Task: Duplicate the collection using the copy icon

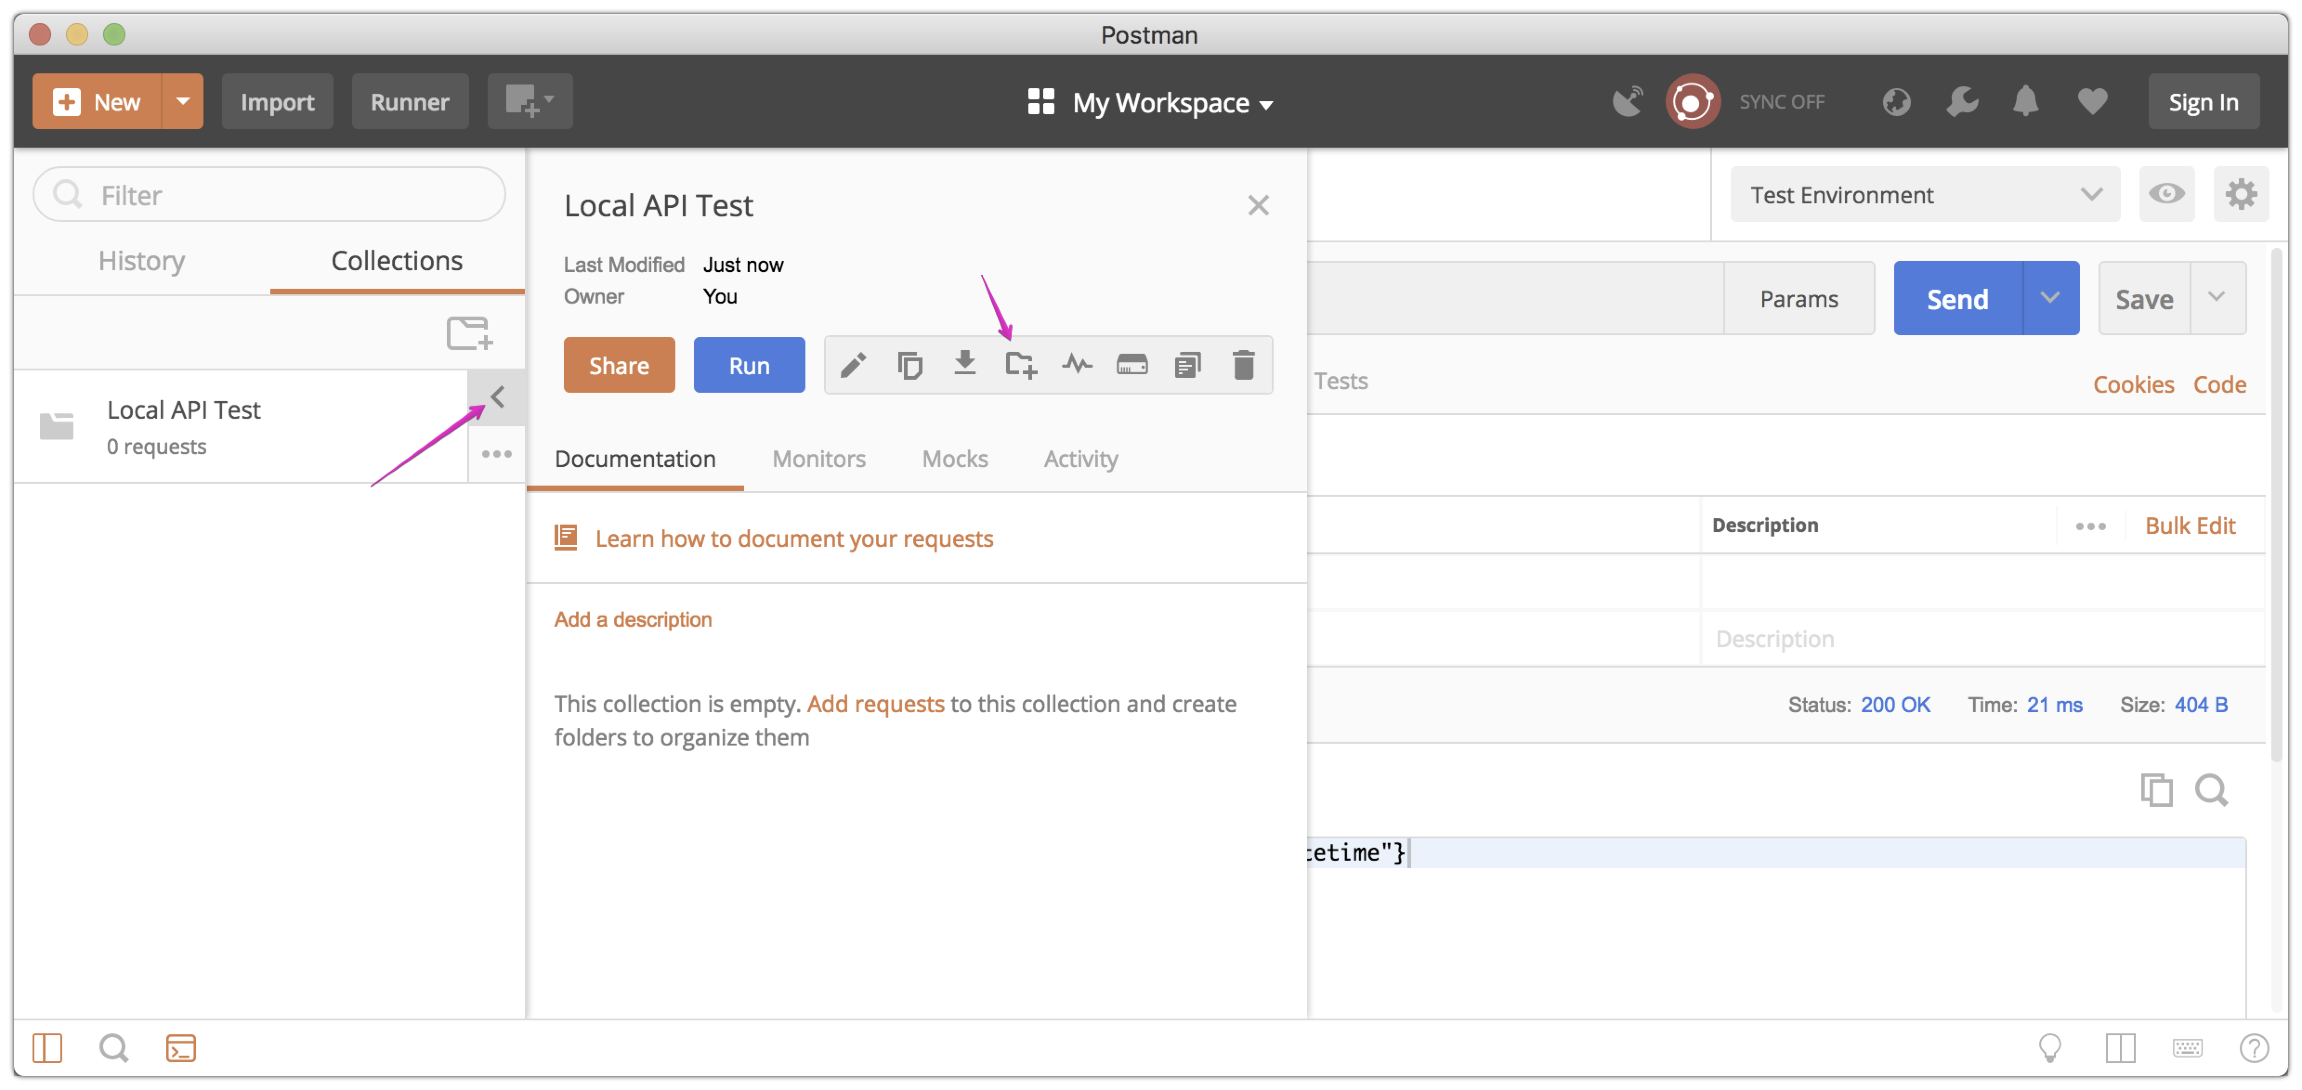Action: tap(910, 364)
